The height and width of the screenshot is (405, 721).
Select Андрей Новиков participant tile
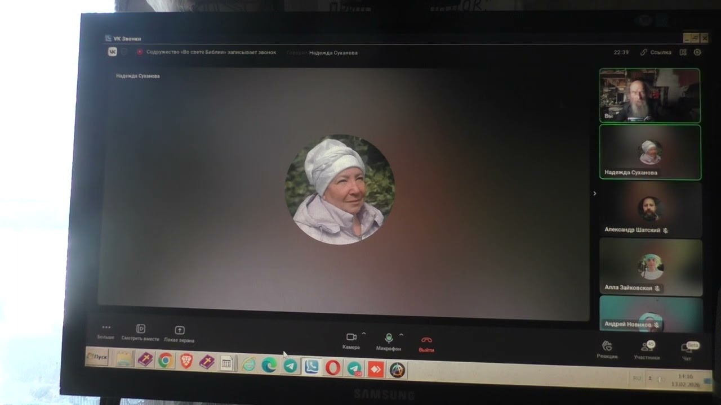[651, 314]
